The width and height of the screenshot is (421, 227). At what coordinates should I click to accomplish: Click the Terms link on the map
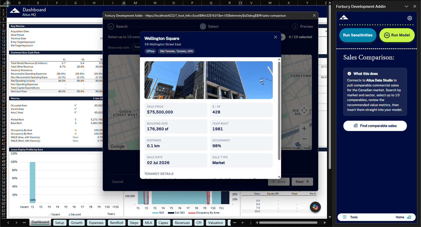pos(307,148)
